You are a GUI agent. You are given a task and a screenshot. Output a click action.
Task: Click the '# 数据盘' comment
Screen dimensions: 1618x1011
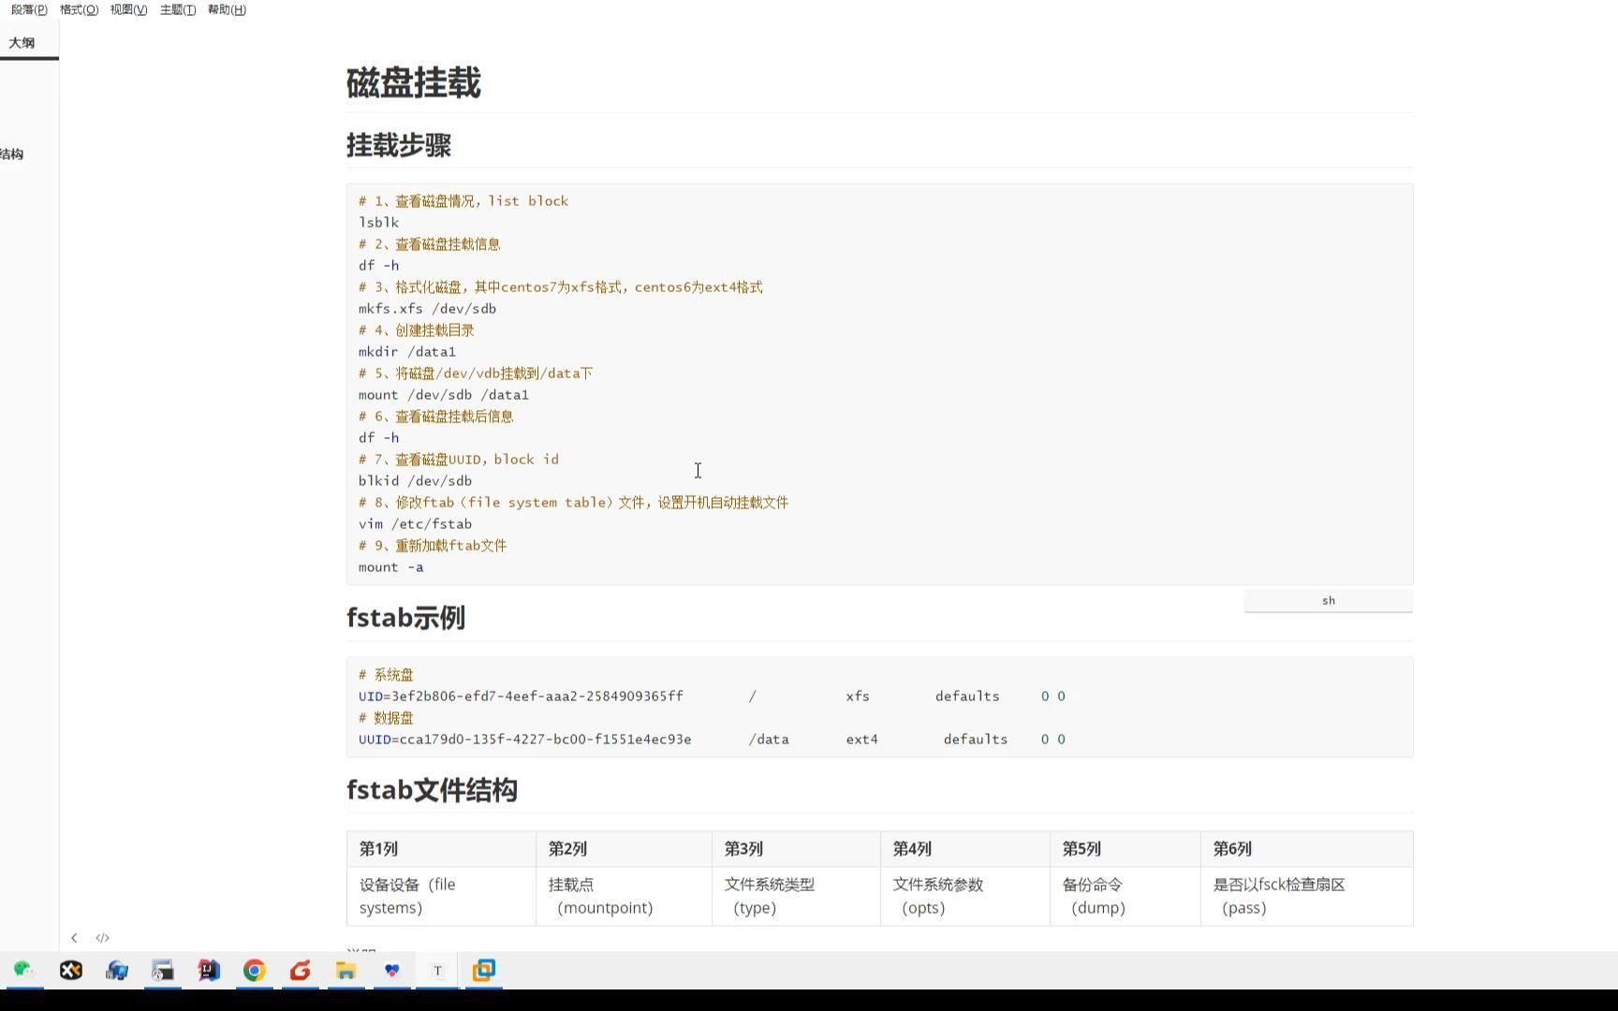tap(386, 718)
